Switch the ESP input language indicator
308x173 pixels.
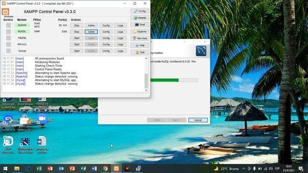(x=277, y=169)
